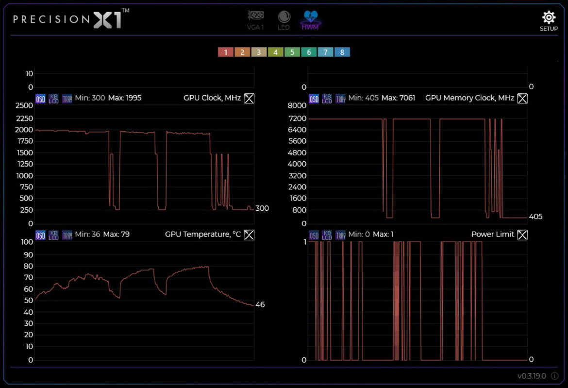Screen dimensions: 568x388
Task: Open the VGA 1 graphics card tab
Action: click(x=255, y=20)
